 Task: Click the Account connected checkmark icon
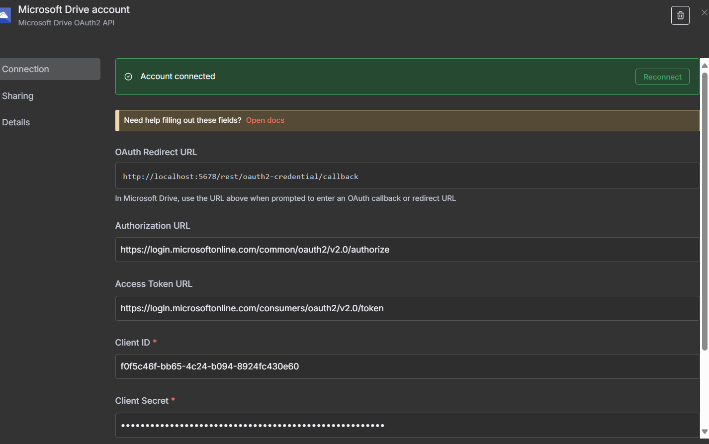coord(128,77)
